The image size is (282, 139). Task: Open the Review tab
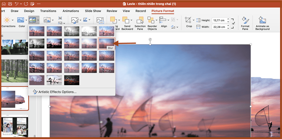(x=112, y=11)
